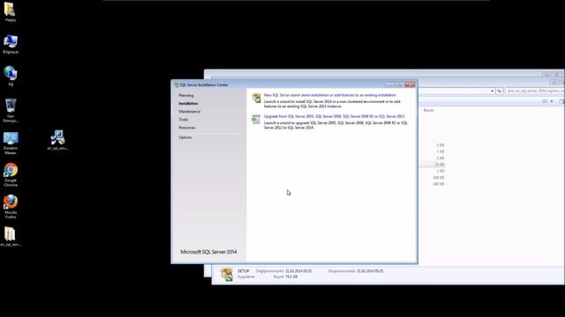This screenshot has width=565, height=317.
Task: Change view icon in Explorer toolbar
Action: (x=545, y=102)
